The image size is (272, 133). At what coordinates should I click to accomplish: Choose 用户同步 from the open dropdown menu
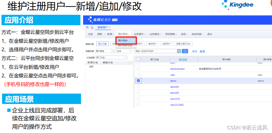(x=126, y=41)
